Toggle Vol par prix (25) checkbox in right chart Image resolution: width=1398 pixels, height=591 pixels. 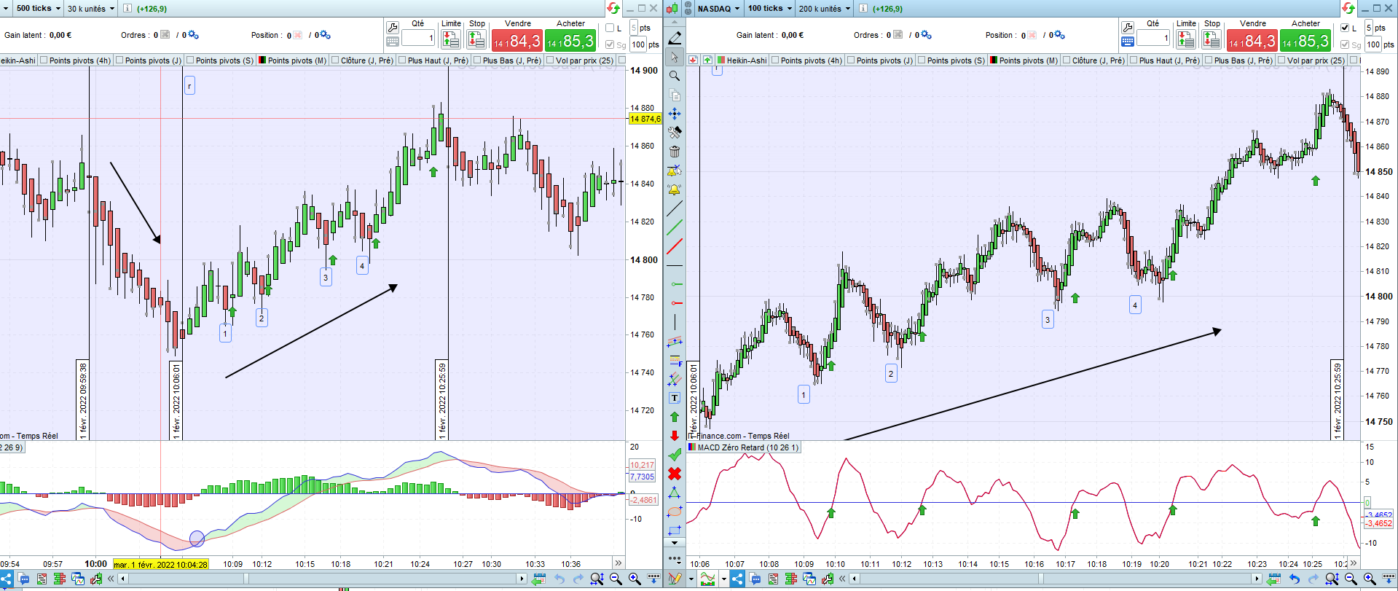[x=1282, y=60]
